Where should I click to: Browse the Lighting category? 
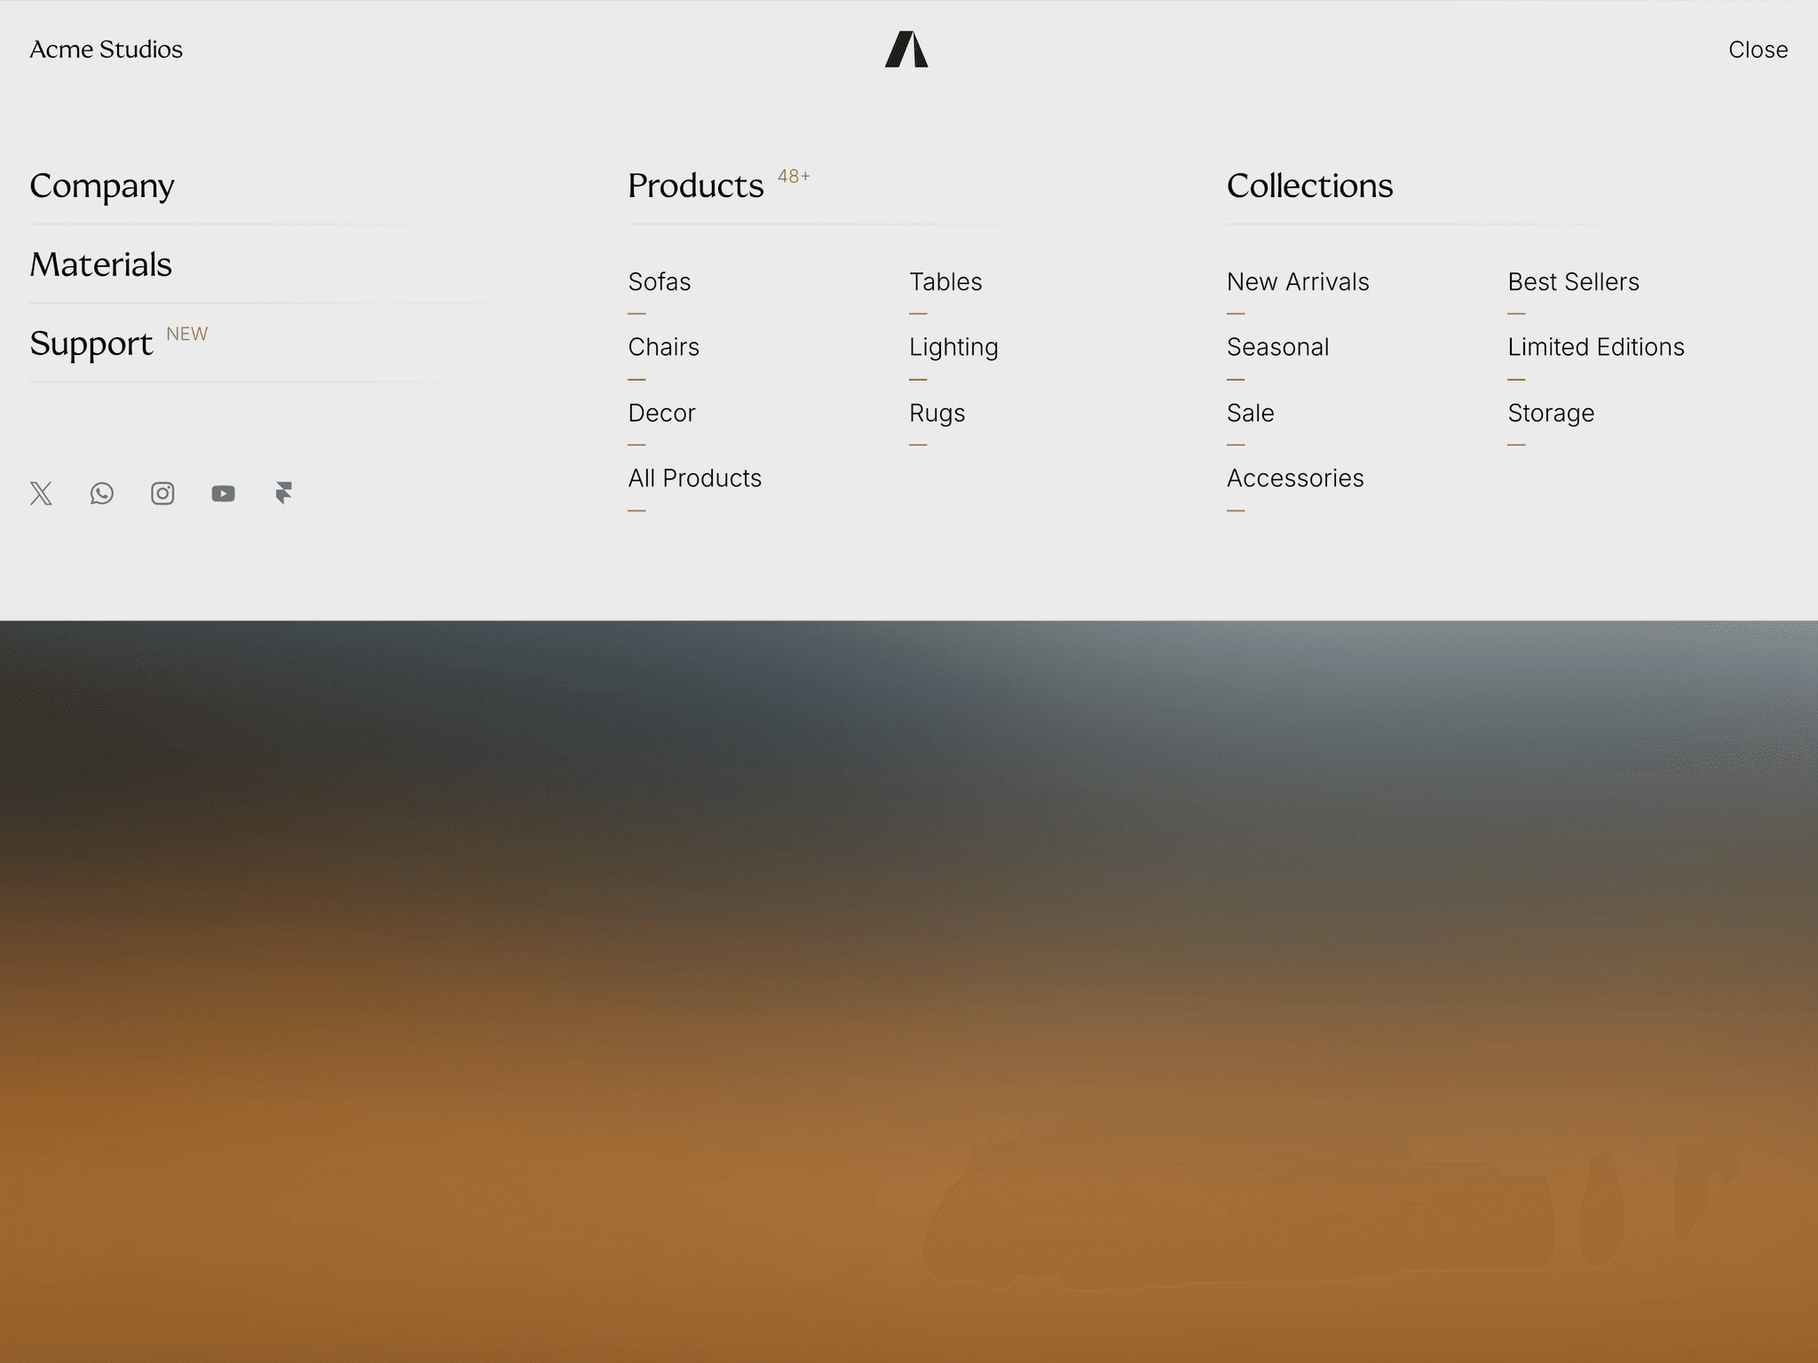coord(953,348)
